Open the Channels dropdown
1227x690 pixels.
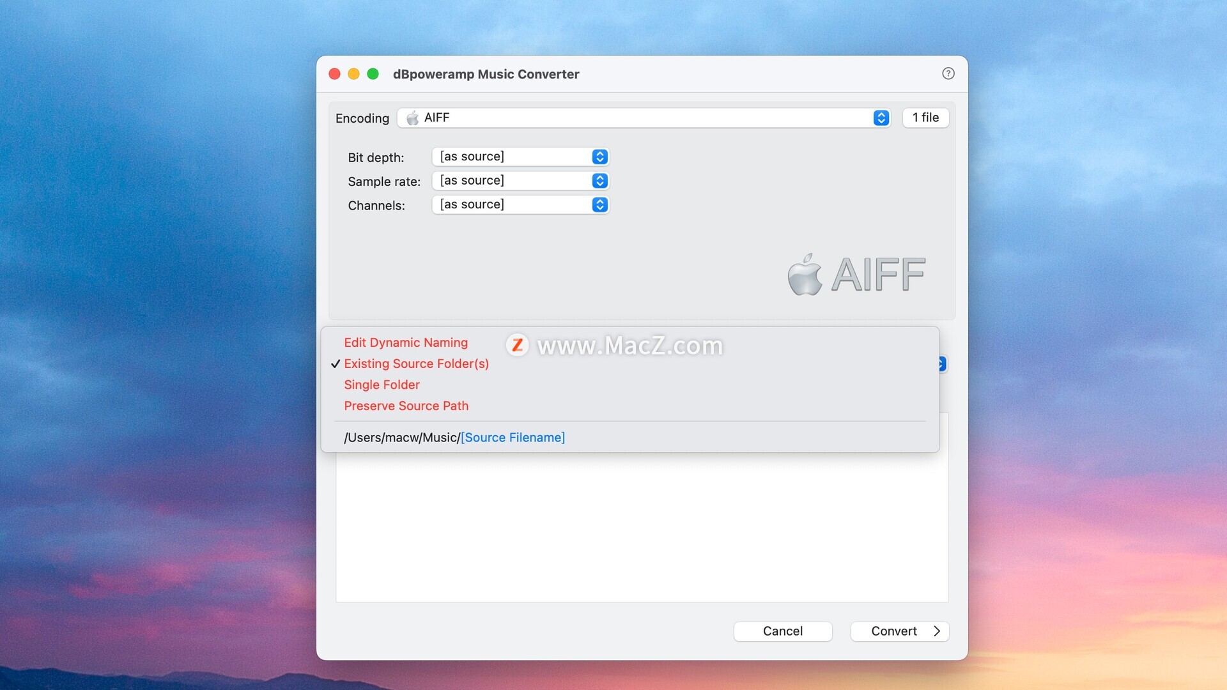520,204
